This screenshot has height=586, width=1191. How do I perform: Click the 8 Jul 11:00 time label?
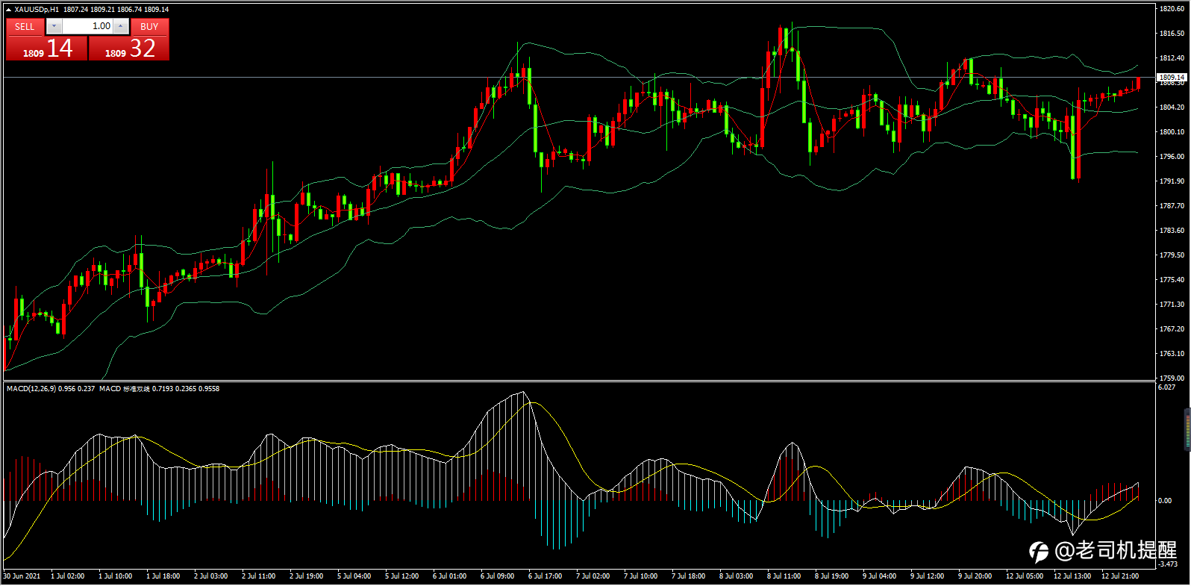point(784,576)
